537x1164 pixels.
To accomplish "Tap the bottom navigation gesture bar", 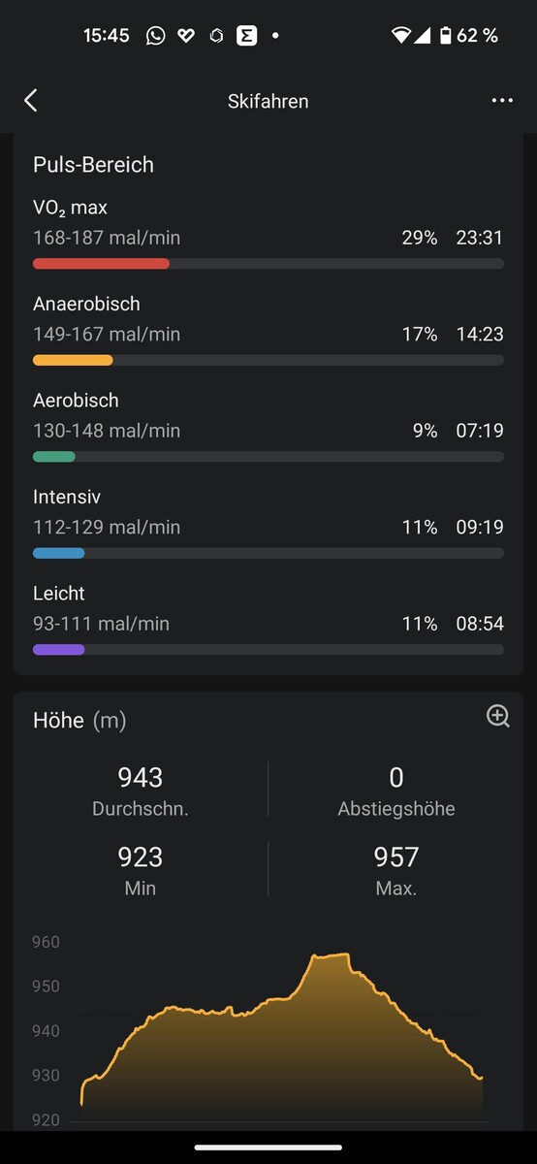I will point(268,1147).
